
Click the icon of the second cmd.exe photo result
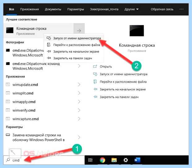8,63
